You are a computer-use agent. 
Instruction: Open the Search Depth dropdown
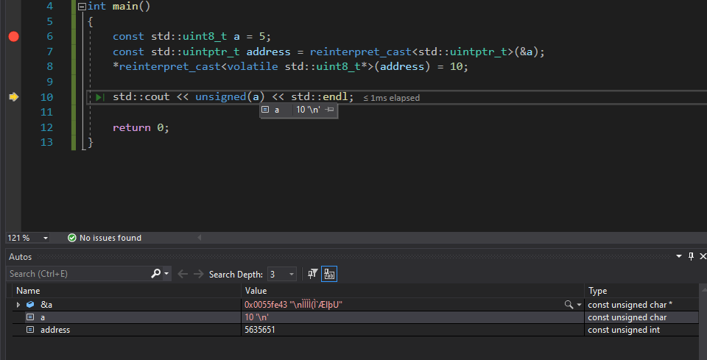tap(282, 274)
